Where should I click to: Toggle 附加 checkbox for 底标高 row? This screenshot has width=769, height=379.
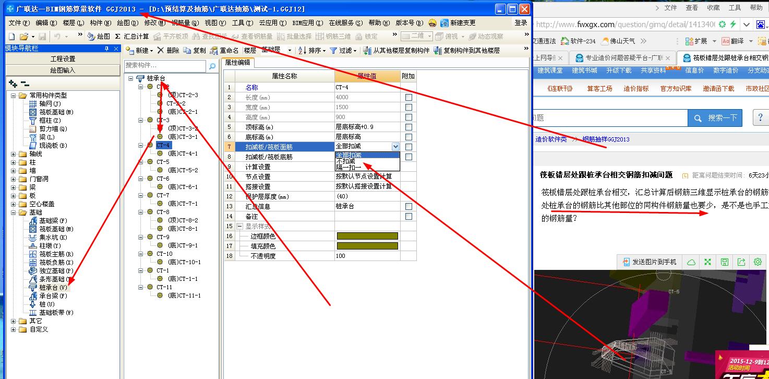[408, 137]
